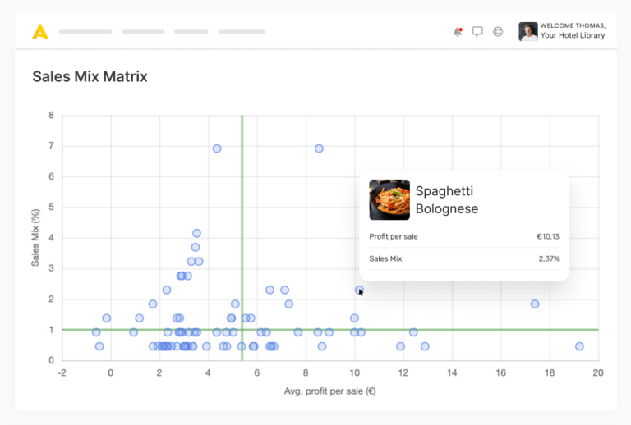Select the first placeholder navigation item

click(x=85, y=32)
